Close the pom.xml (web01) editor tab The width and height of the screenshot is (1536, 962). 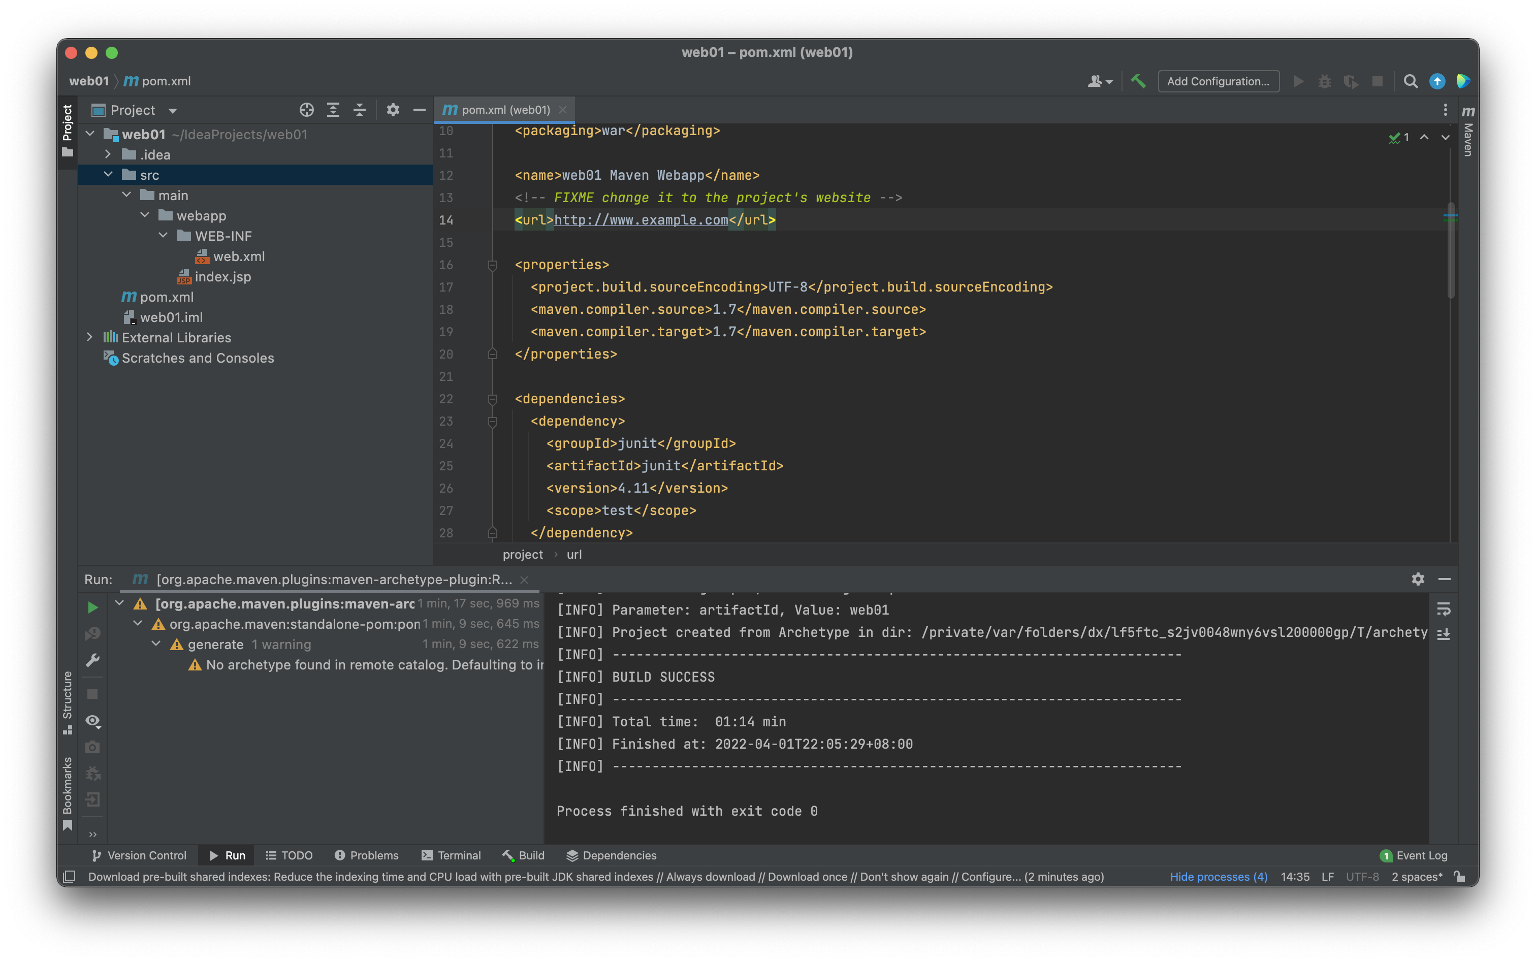click(562, 110)
